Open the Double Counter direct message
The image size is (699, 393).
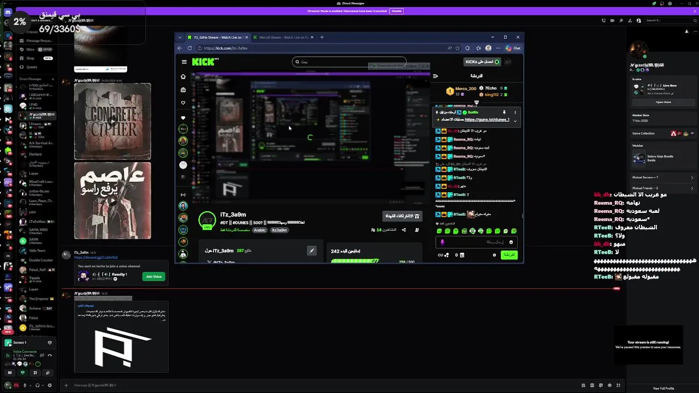click(37, 260)
